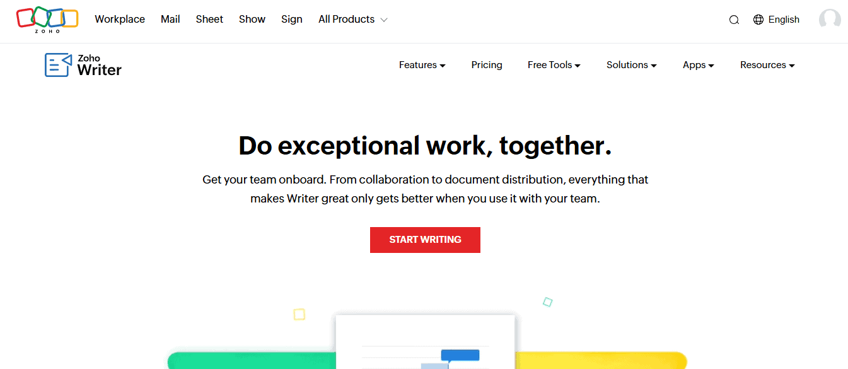Open Sheet from top bar
Image resolution: width=848 pixels, height=369 pixels.
point(209,20)
